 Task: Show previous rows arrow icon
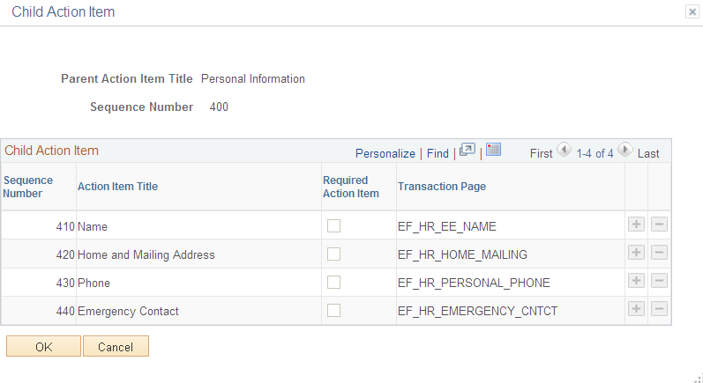coord(564,150)
